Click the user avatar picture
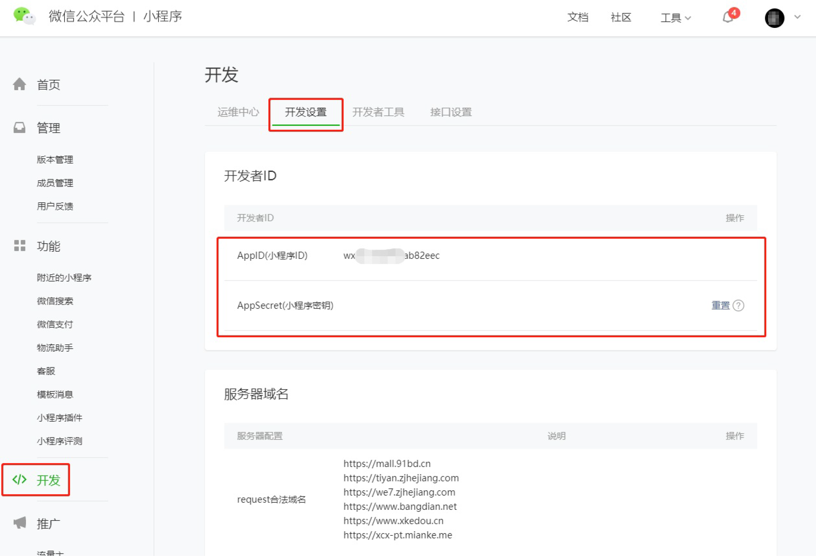This screenshot has height=556, width=816. 774,18
